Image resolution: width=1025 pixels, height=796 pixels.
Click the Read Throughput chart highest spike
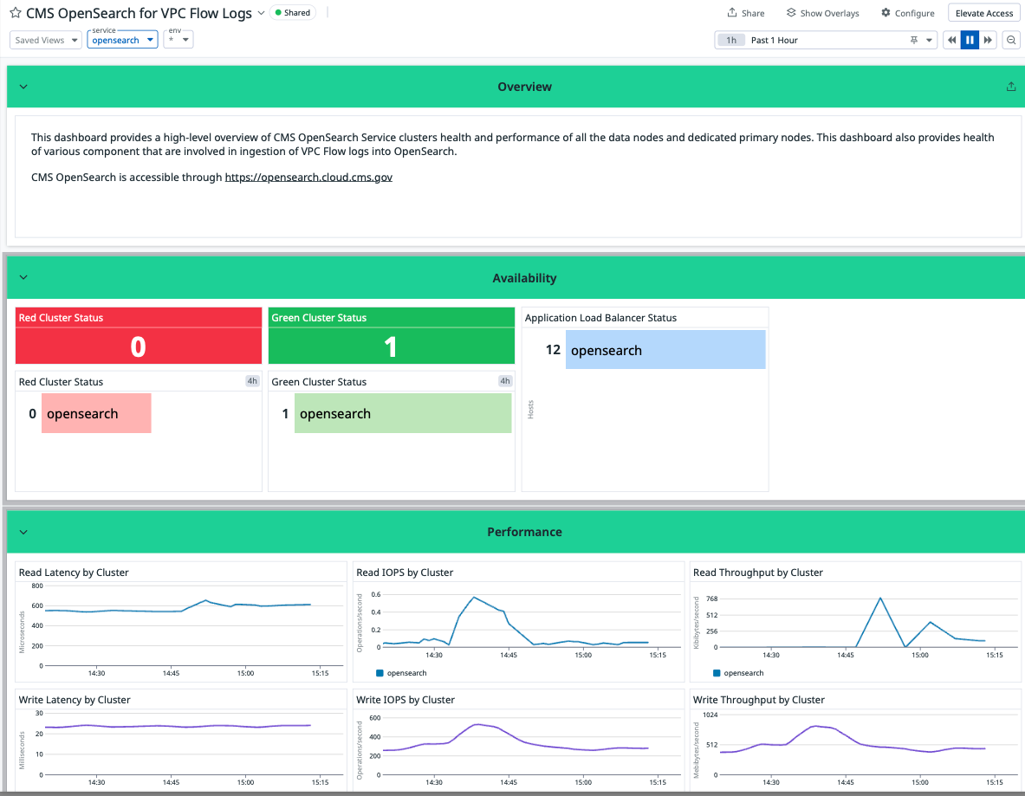pos(880,598)
